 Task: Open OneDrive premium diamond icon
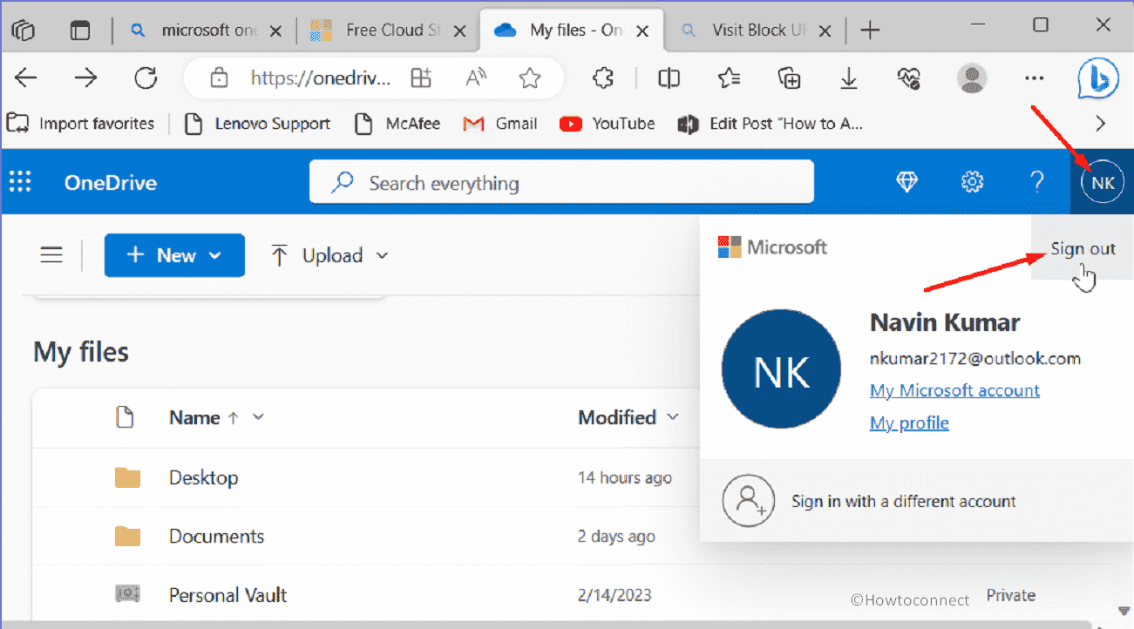pos(907,182)
